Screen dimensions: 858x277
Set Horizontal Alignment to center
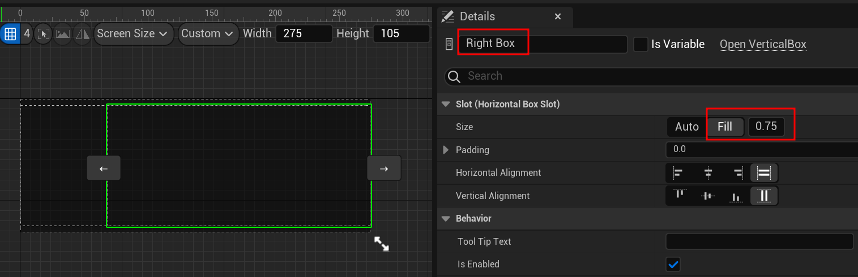tap(708, 172)
